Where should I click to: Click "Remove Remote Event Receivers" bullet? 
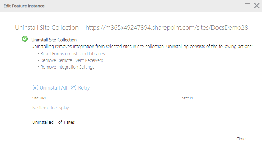(72, 60)
